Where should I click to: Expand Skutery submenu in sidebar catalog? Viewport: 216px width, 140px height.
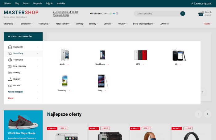point(37,79)
